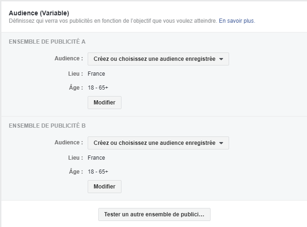Image resolution: width=307 pixels, height=227 pixels.
Task: Click the '18 - 65+' age value in ad set B
Action: pos(98,172)
